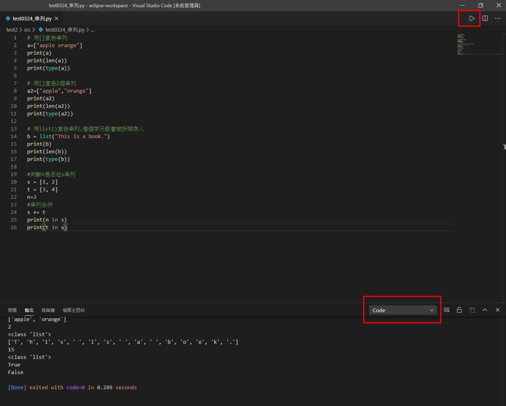Click code line print(type(a2))
The height and width of the screenshot is (406, 506).
(x=50, y=113)
